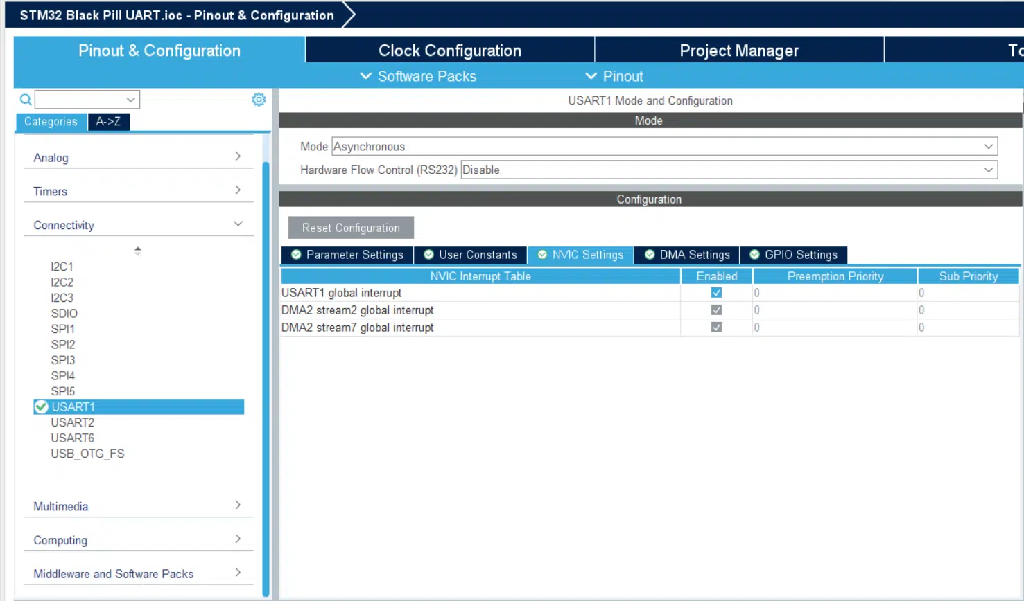Viewport: 1024px width, 601px height.
Task: Select USB_OTG_FS peripheral
Action: pos(87,454)
